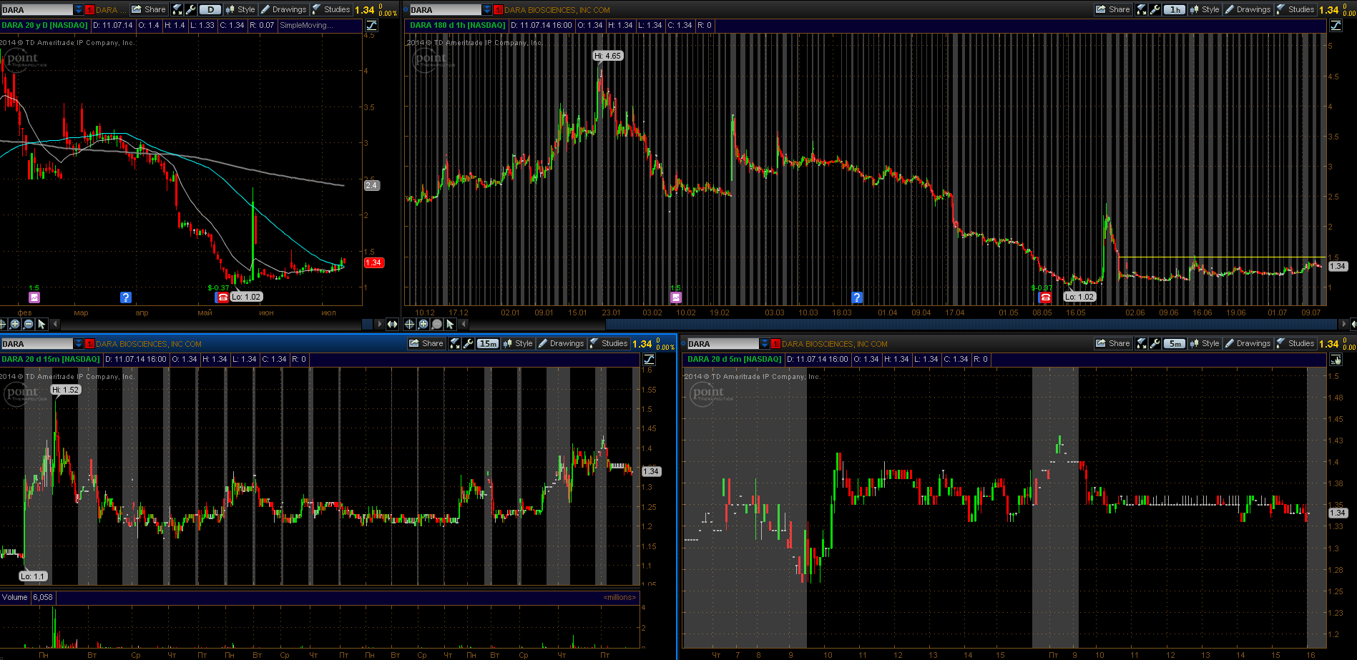Image resolution: width=1357 pixels, height=660 pixels.
Task: Select pointer tool under the 1h chart
Action: pyautogui.click(x=450, y=324)
